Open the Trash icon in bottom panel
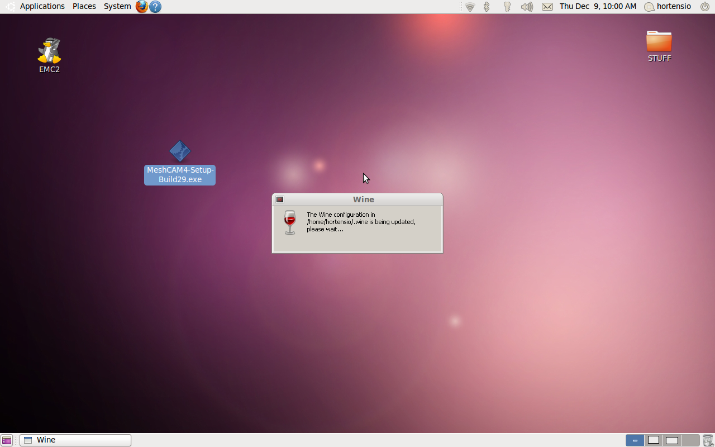The width and height of the screenshot is (715, 447). pyautogui.click(x=708, y=440)
